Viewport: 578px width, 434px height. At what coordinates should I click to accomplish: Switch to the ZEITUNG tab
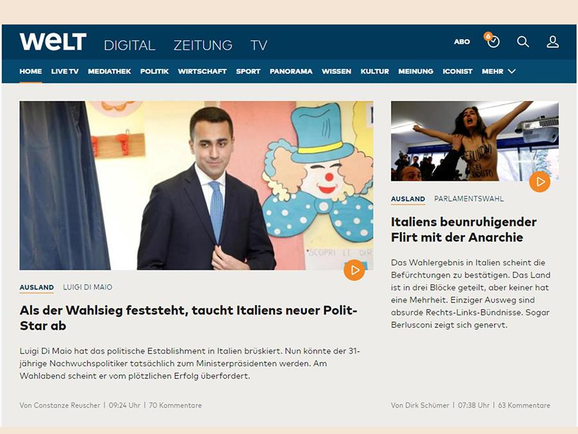point(202,45)
